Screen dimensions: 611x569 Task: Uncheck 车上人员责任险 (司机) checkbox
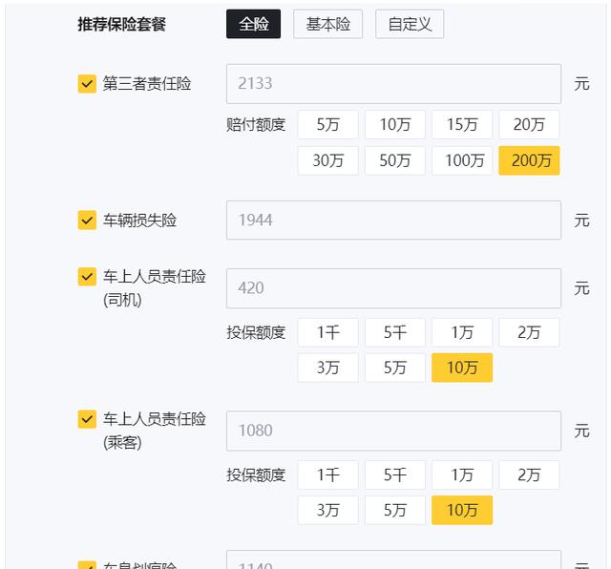(87, 277)
